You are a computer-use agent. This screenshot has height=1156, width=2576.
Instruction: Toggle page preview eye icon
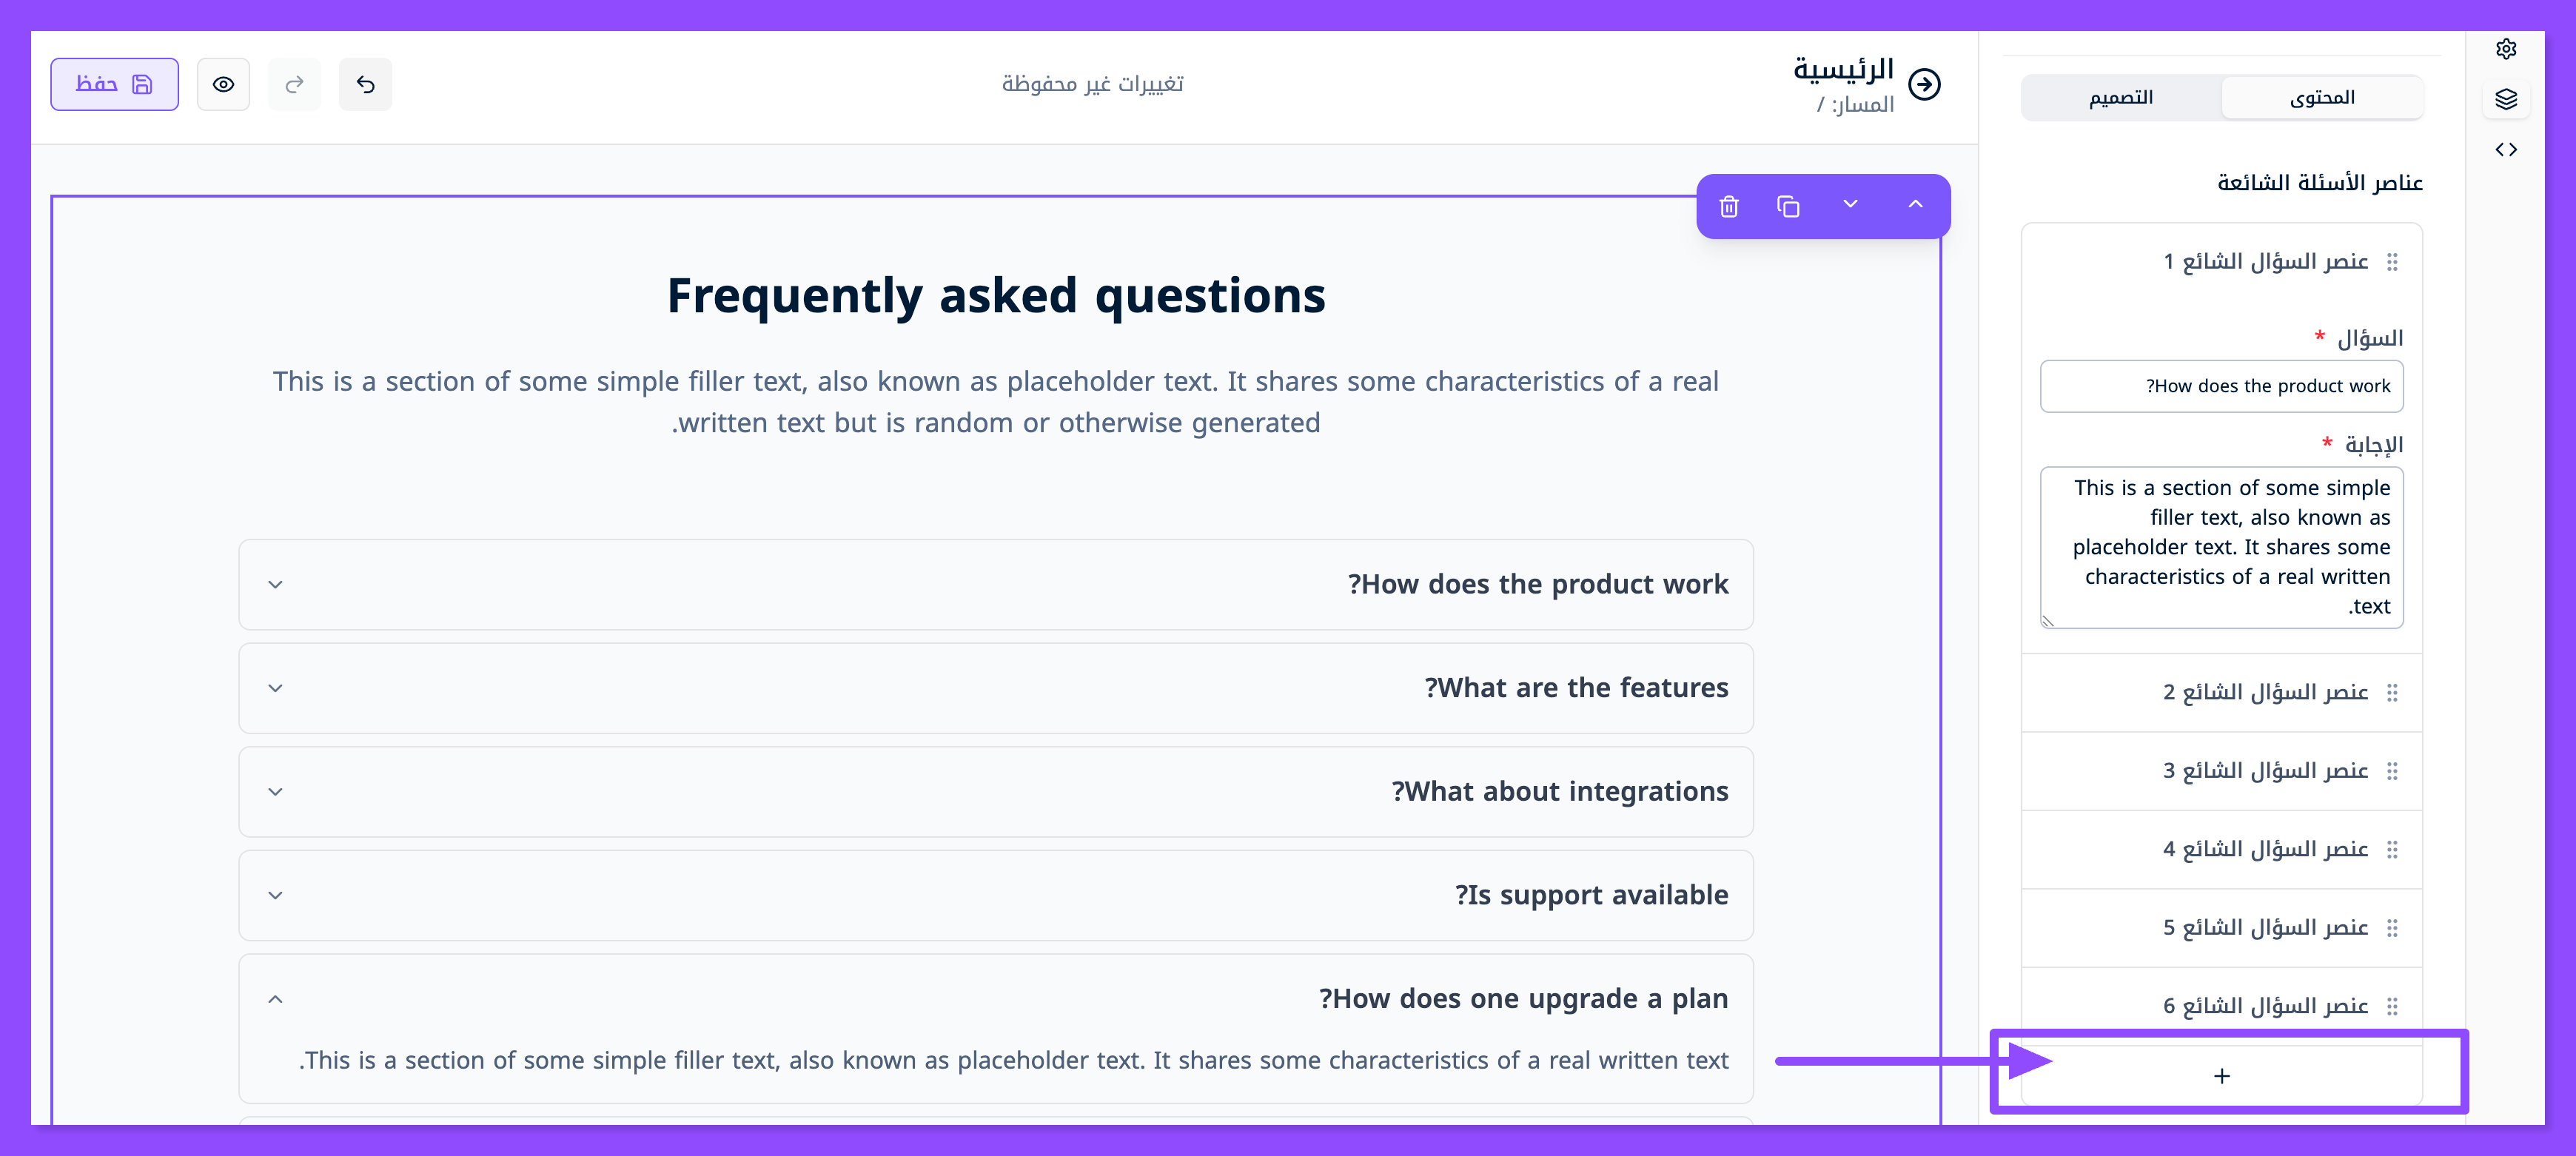point(223,85)
